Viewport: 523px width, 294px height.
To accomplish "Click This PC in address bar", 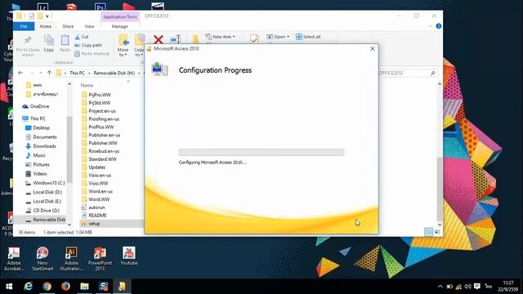I will pyautogui.click(x=77, y=73).
